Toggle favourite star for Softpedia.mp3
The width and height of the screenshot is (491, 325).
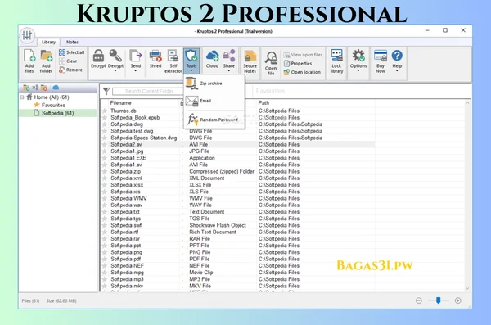(104, 279)
